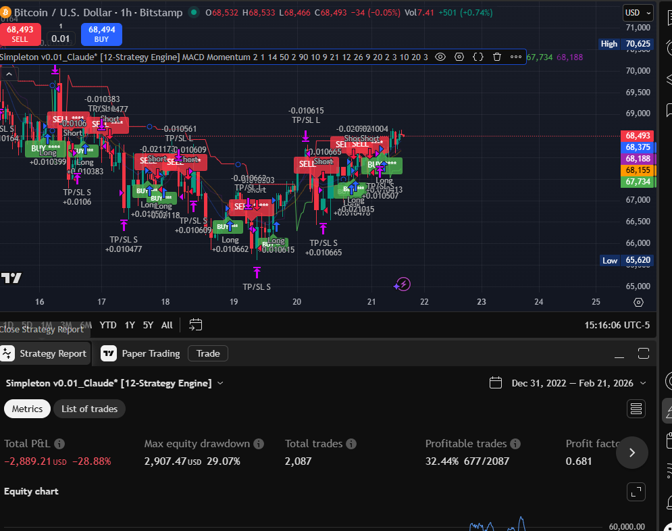The height and width of the screenshot is (531, 672).
Task: Open the Go-to-date tool beside the range tabs
Action: (196, 325)
